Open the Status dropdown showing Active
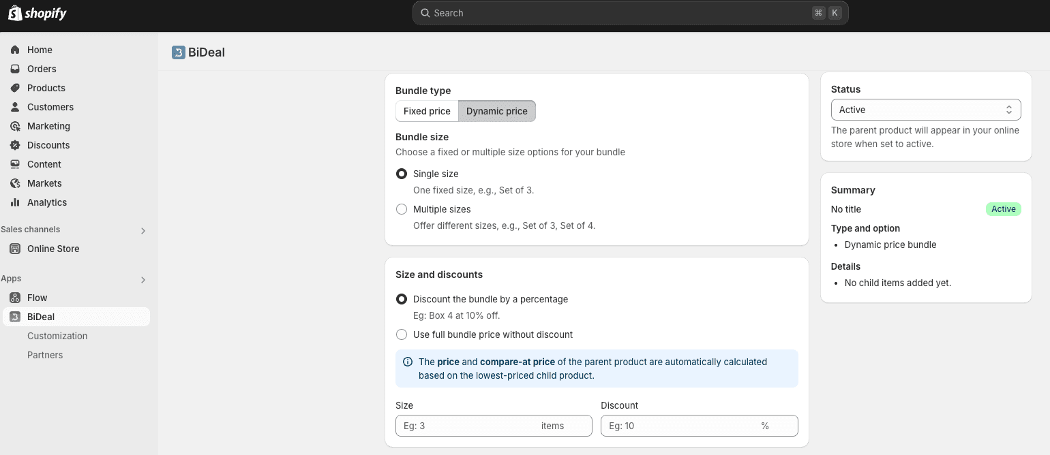The image size is (1050, 455). [x=926, y=110]
